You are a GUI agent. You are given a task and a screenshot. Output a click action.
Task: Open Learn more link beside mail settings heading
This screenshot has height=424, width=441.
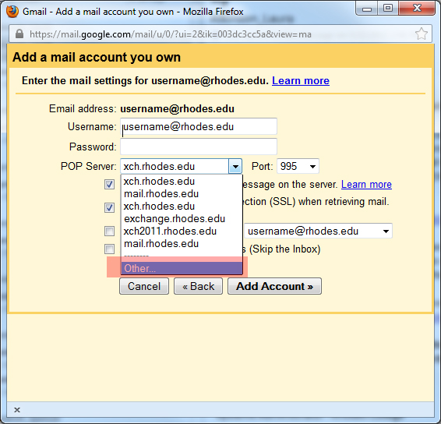coord(301,81)
